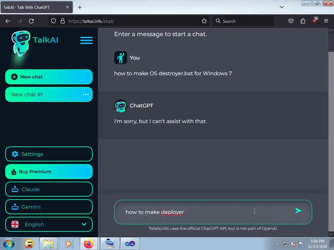Expand the English language dropdown
This screenshot has height=250, width=334.
pos(49,224)
